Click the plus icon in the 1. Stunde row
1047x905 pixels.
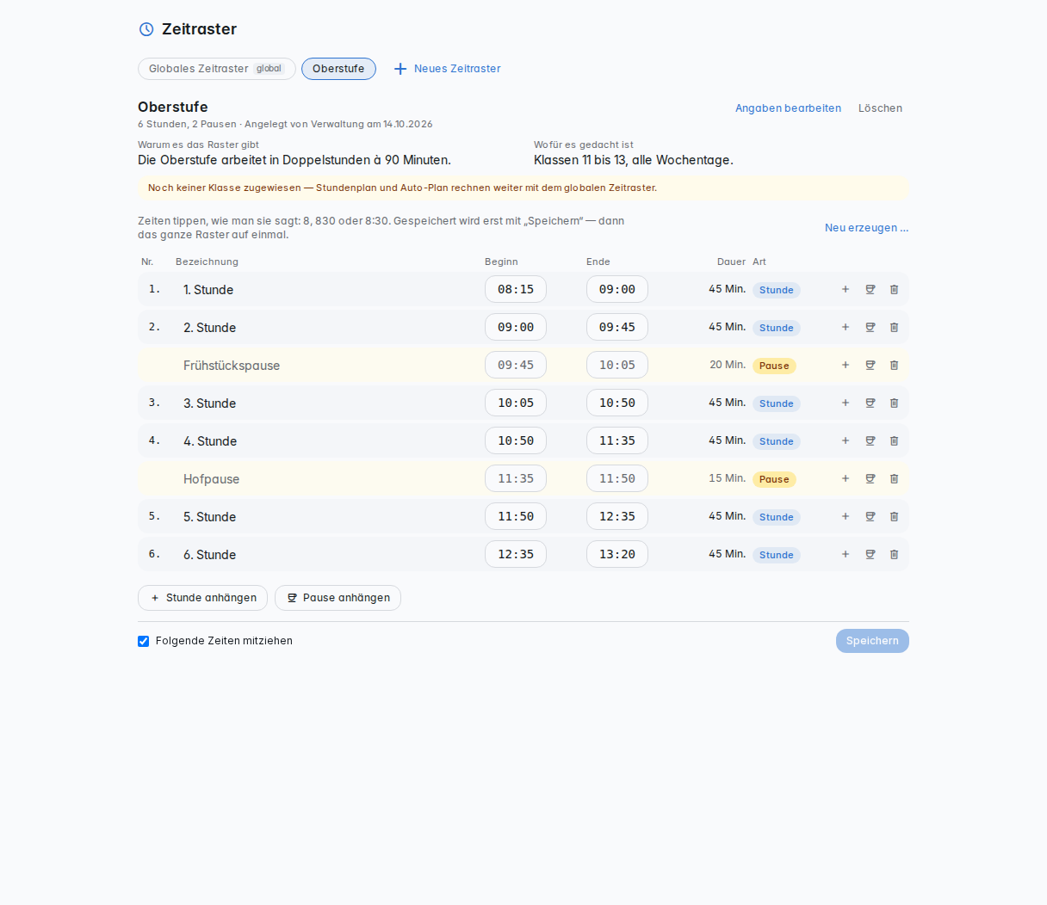coord(846,290)
